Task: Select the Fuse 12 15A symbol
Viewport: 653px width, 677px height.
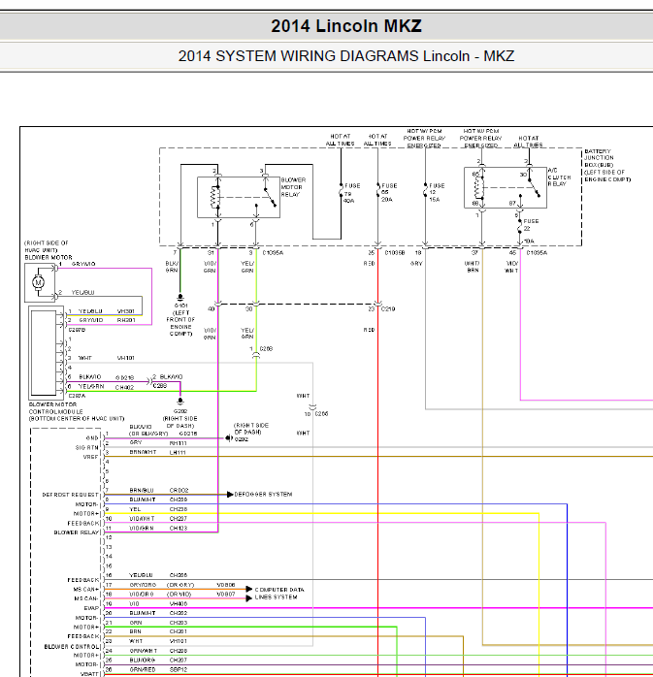Action: pos(425,190)
